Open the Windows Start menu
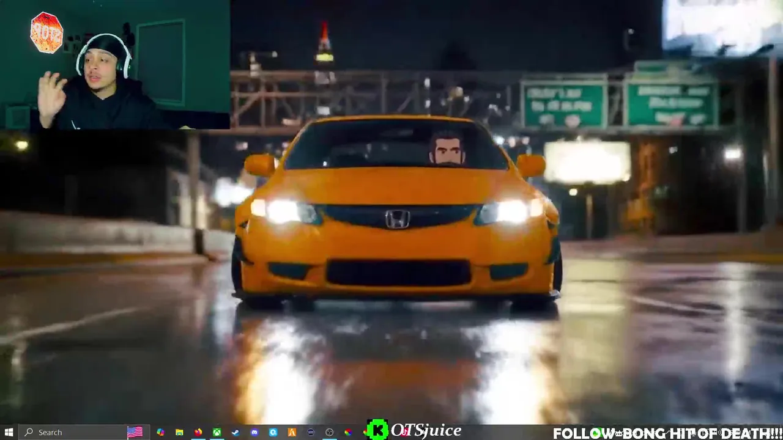This screenshot has height=440, width=783. tap(9, 432)
